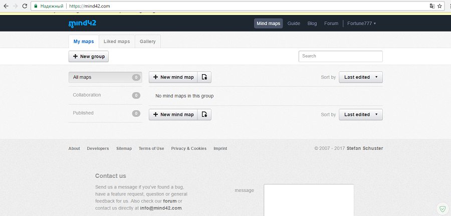Select the All maps group
Image resolution: width=451 pixels, height=216 pixels.
(105, 77)
